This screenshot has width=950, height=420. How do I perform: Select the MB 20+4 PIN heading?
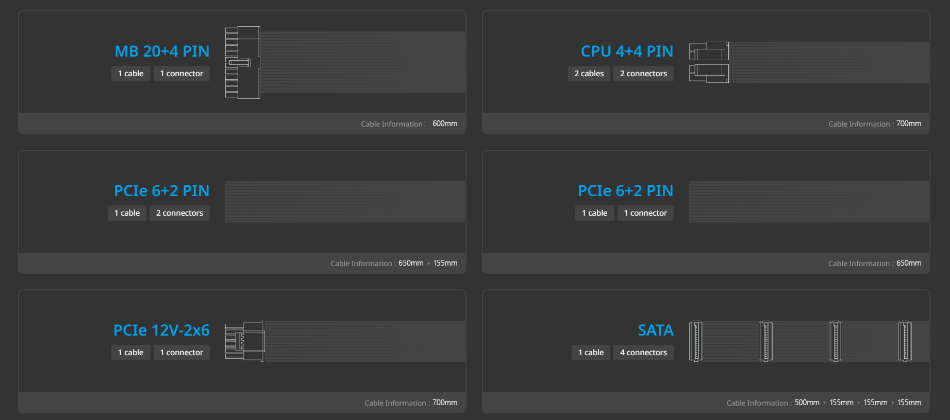click(x=162, y=51)
